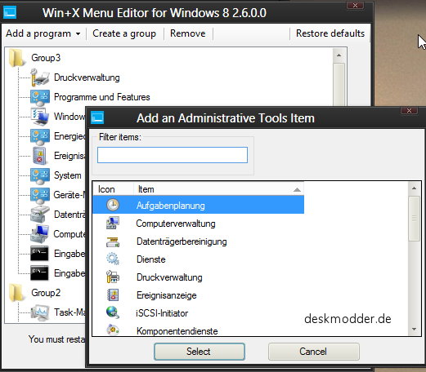426x372 pixels.
Task: Click the dialog list scroll down arrow
Action: [414, 329]
